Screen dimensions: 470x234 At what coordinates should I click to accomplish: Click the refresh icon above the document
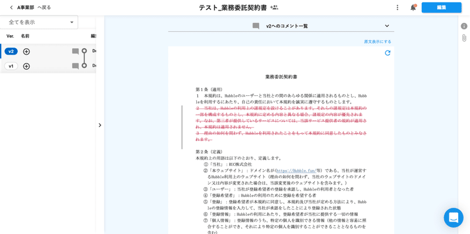click(388, 53)
